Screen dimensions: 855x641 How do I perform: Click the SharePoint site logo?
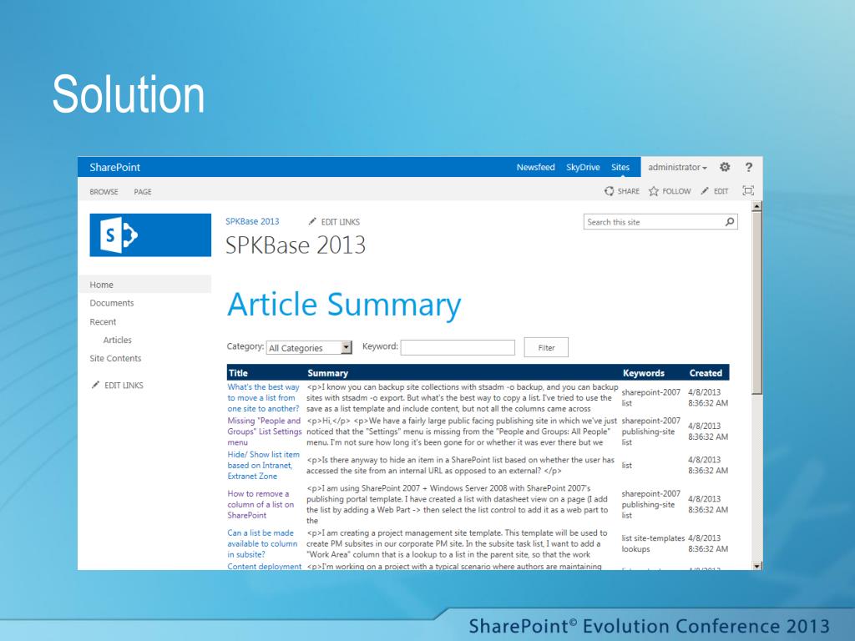[150, 235]
